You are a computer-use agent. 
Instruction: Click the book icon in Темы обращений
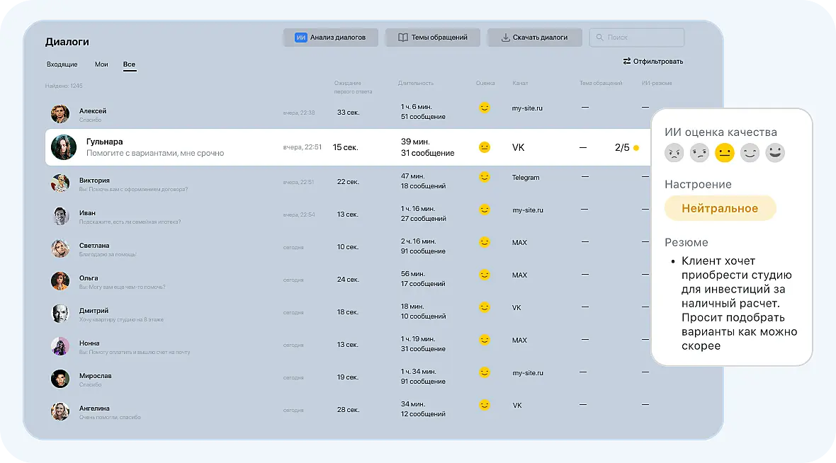403,38
